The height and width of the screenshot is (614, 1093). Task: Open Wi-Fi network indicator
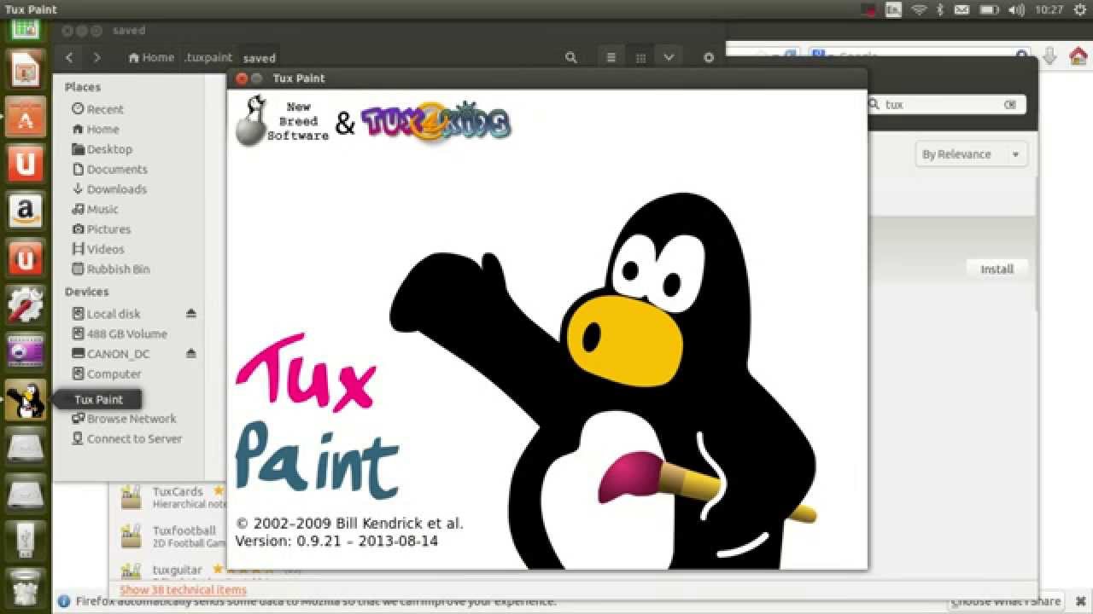tap(919, 9)
